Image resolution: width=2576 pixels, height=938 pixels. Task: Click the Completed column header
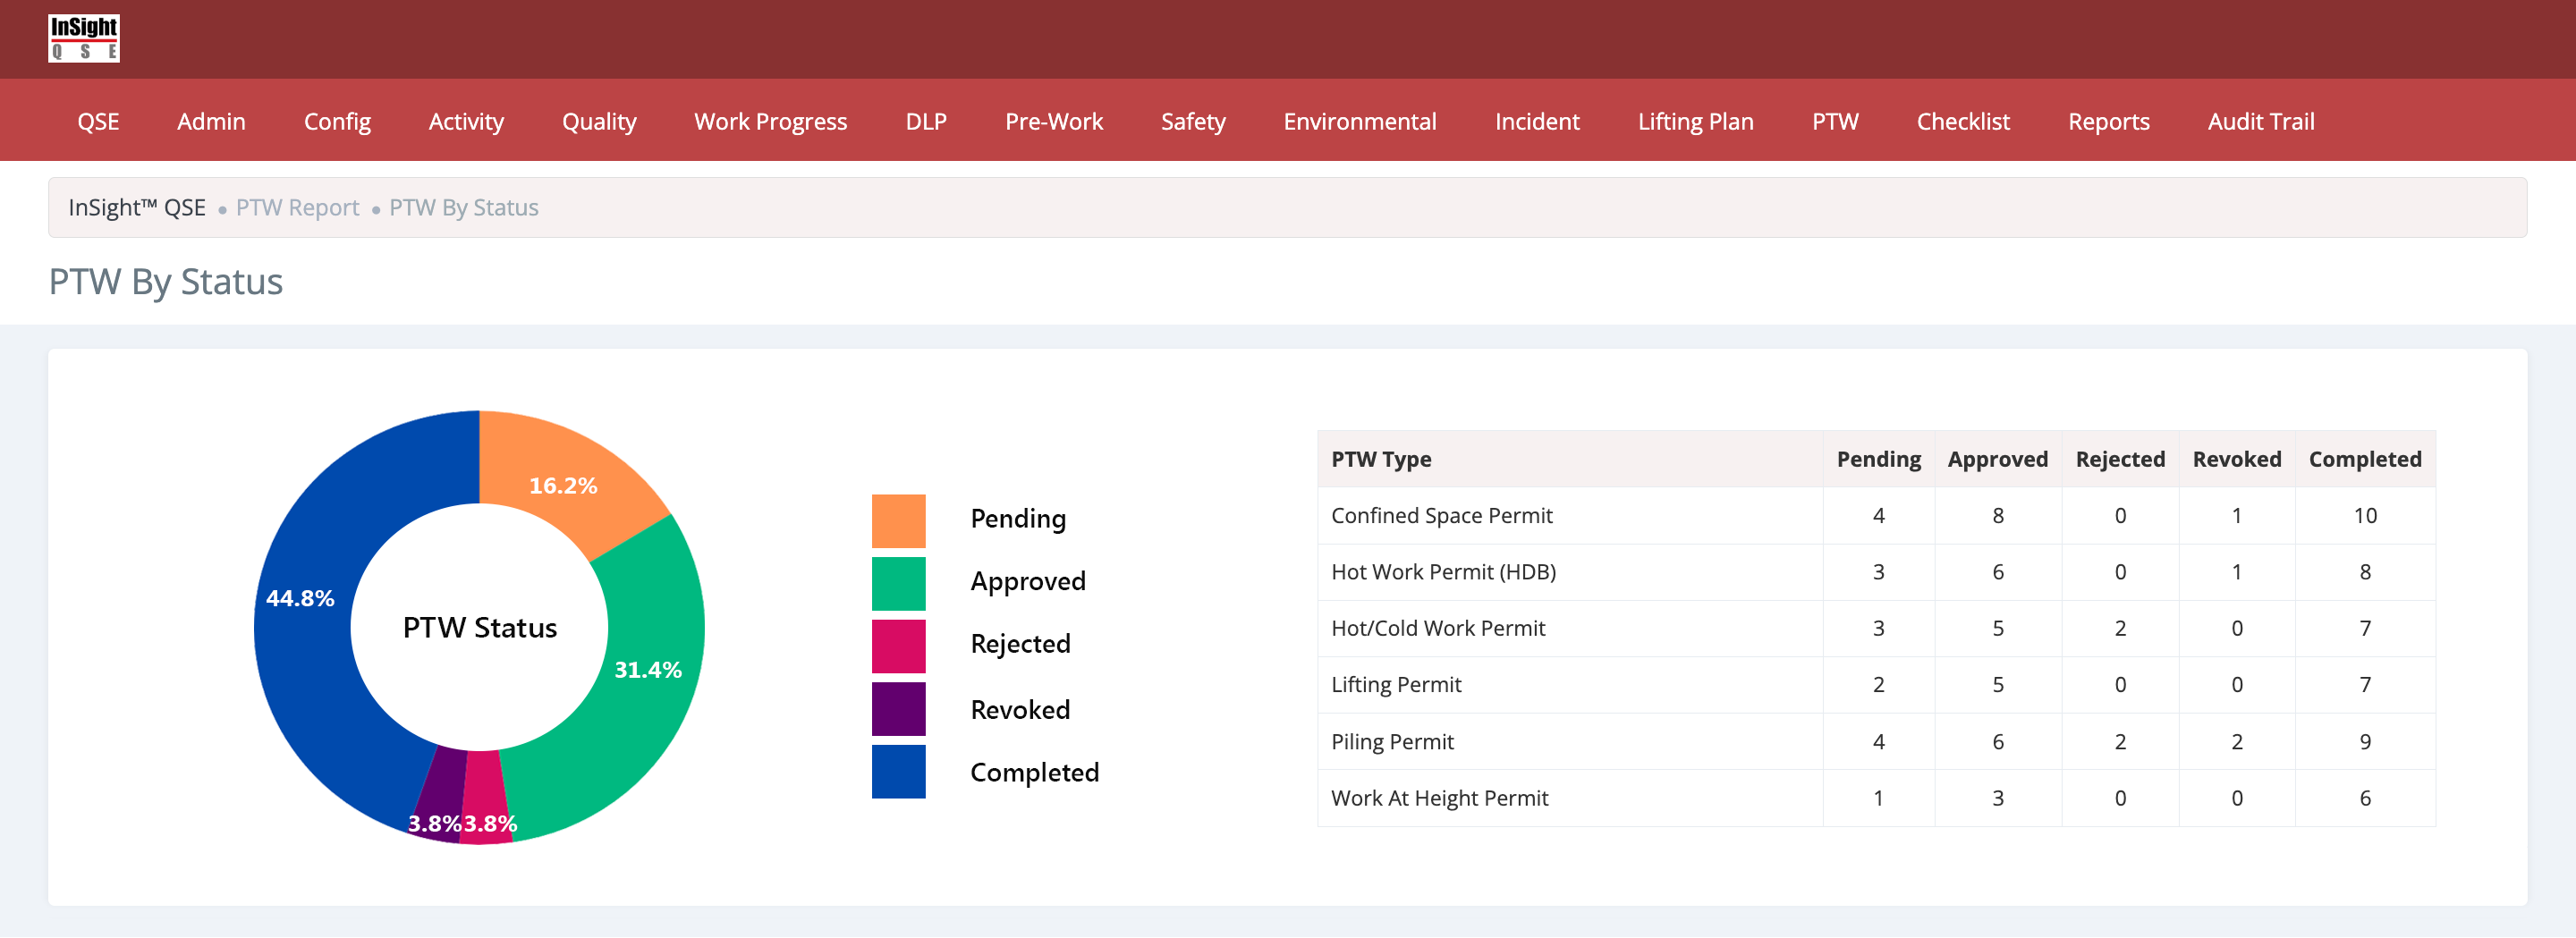tap(2364, 459)
